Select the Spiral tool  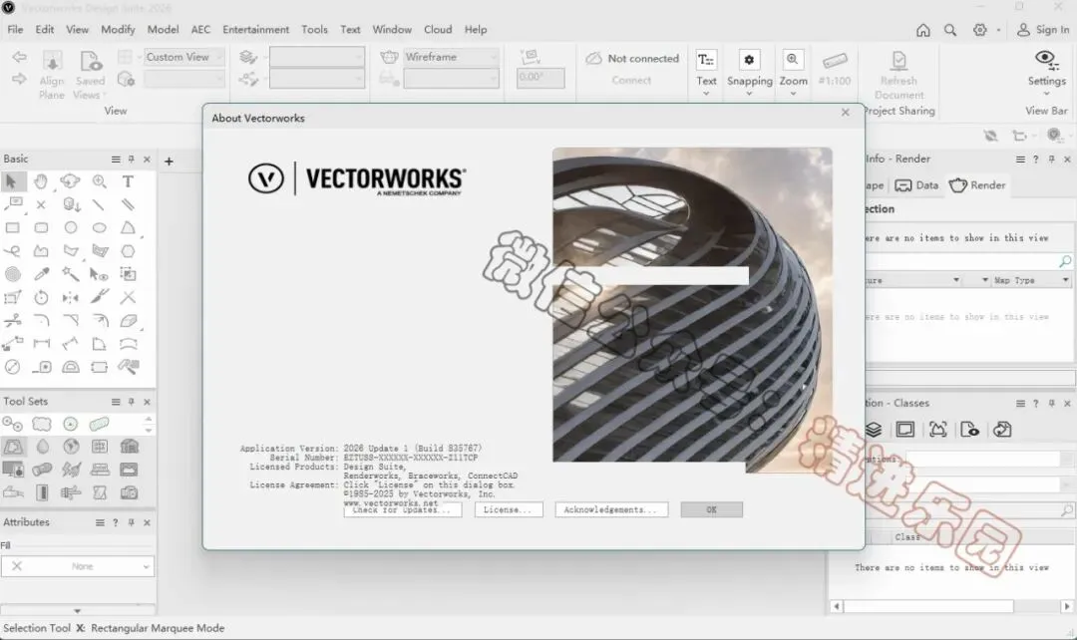coord(12,275)
